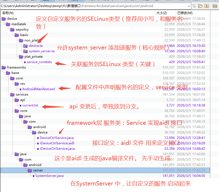Click the up one level both sides icon
Viewport: 219px width, 192px height.
point(215,6)
